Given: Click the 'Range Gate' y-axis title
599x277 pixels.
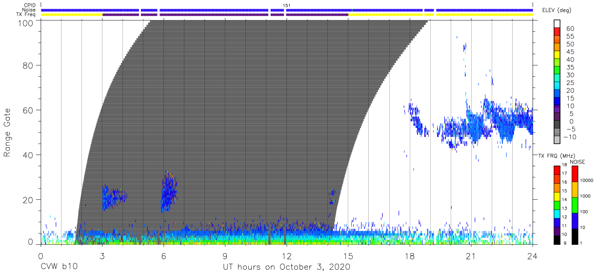Looking at the screenshot, I should pos(7,132).
